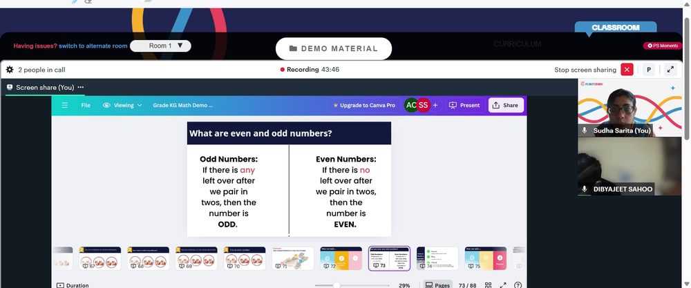Open Canva hamburger menu

(65, 105)
